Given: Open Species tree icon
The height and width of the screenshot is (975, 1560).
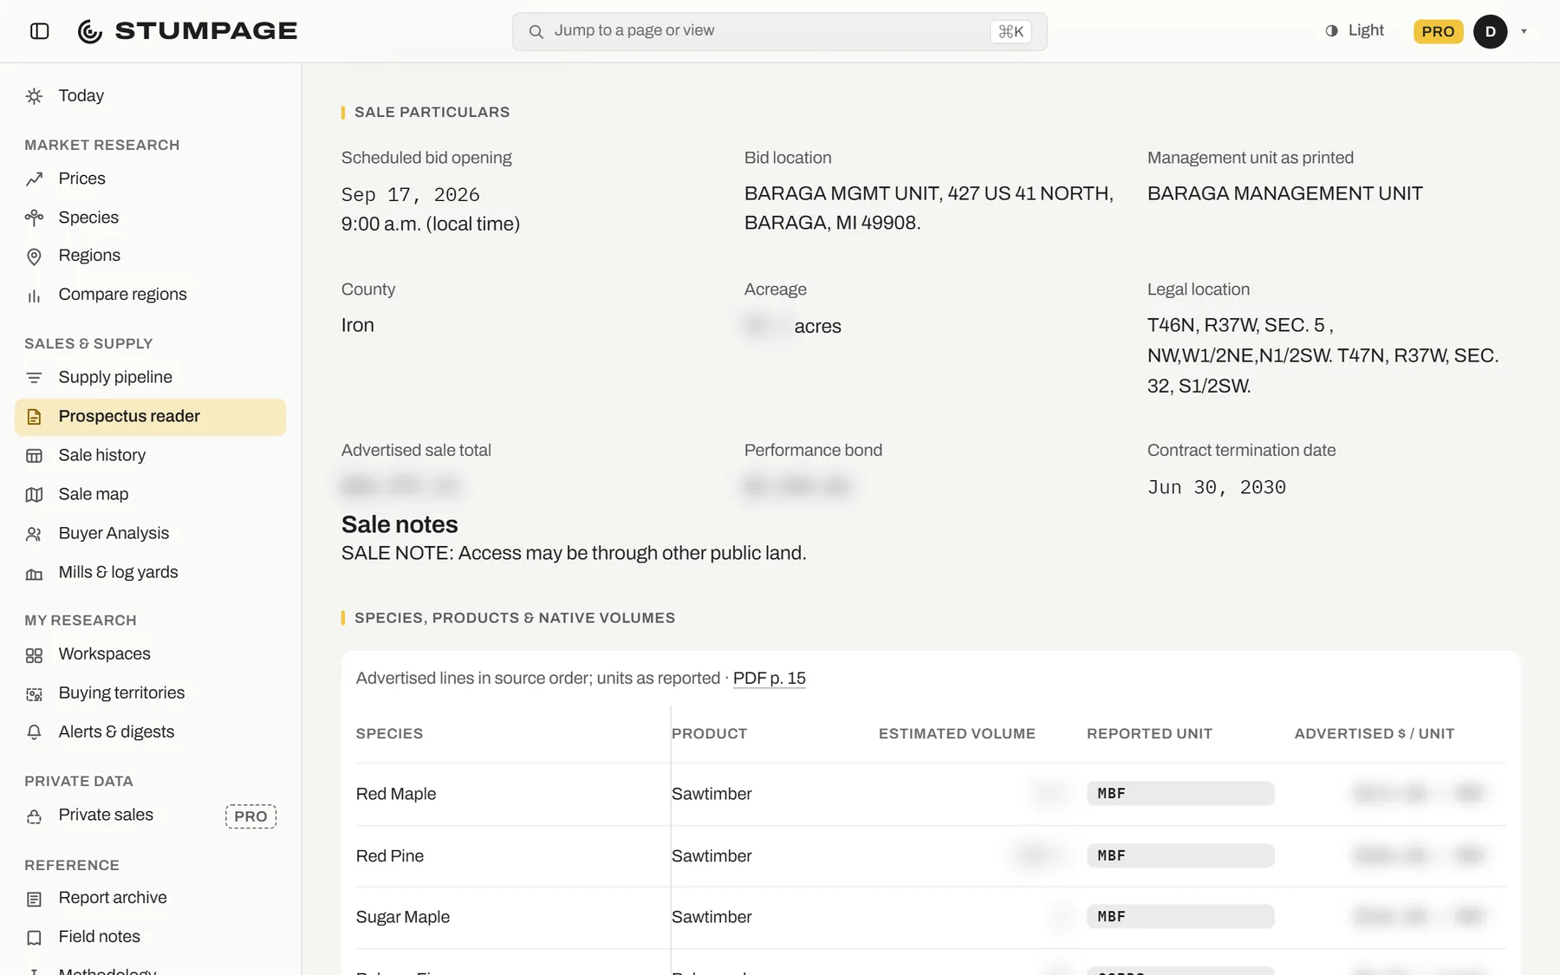Looking at the screenshot, I should pyautogui.click(x=34, y=218).
